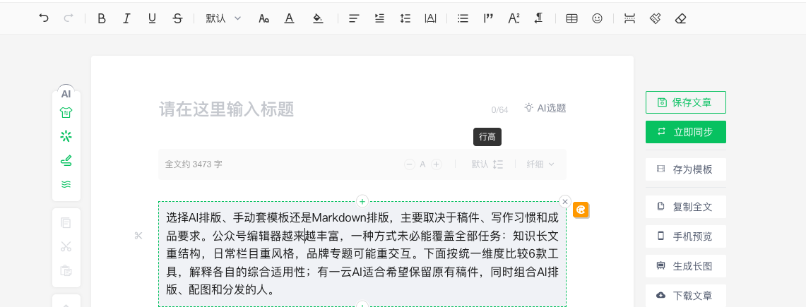Screen dimensions: 806x307
Task: Click the format painter brush icon
Action: (x=655, y=18)
